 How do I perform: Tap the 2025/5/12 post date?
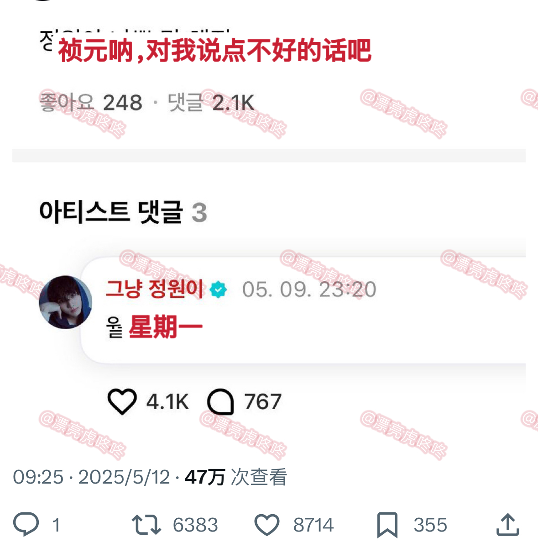(x=124, y=477)
